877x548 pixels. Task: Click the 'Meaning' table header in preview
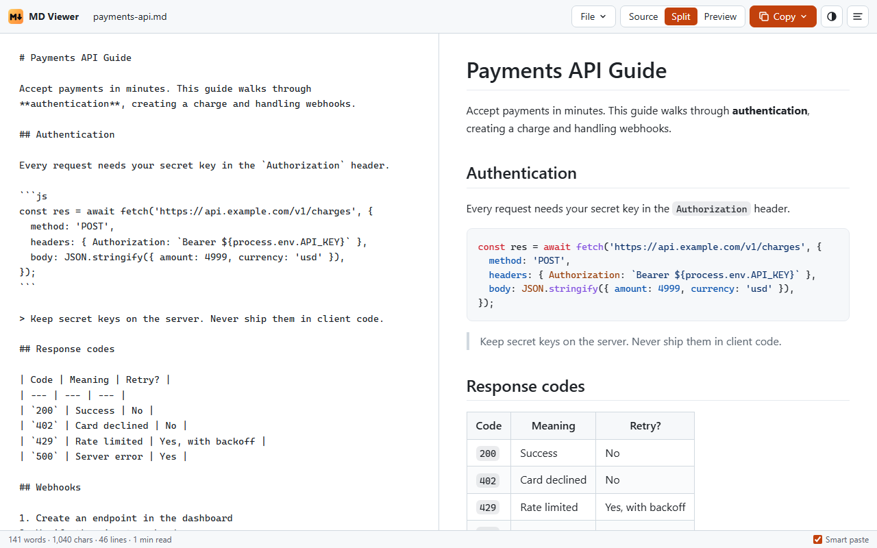[x=554, y=426]
